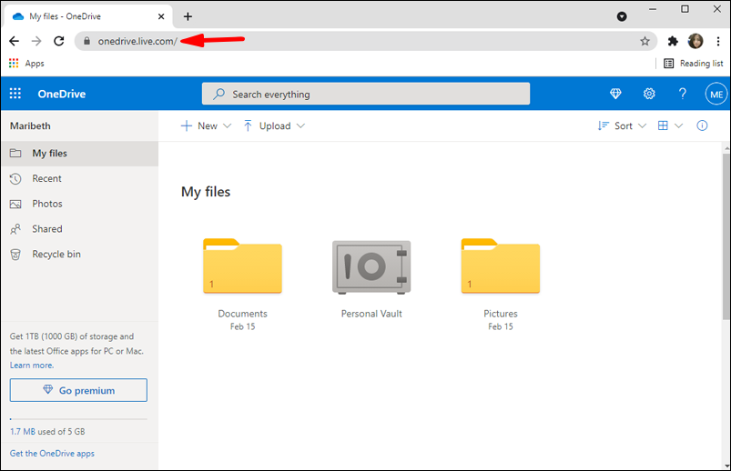The image size is (731, 471).
Task: Click the Go premium button
Action: 78,390
